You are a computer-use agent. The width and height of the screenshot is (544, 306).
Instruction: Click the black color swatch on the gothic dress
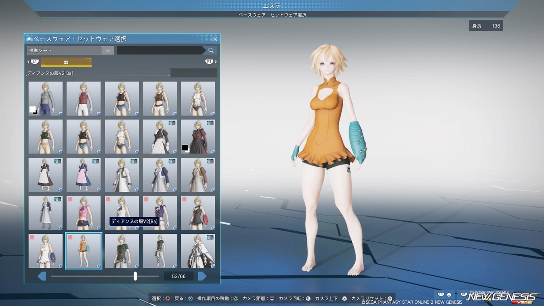coord(185,147)
